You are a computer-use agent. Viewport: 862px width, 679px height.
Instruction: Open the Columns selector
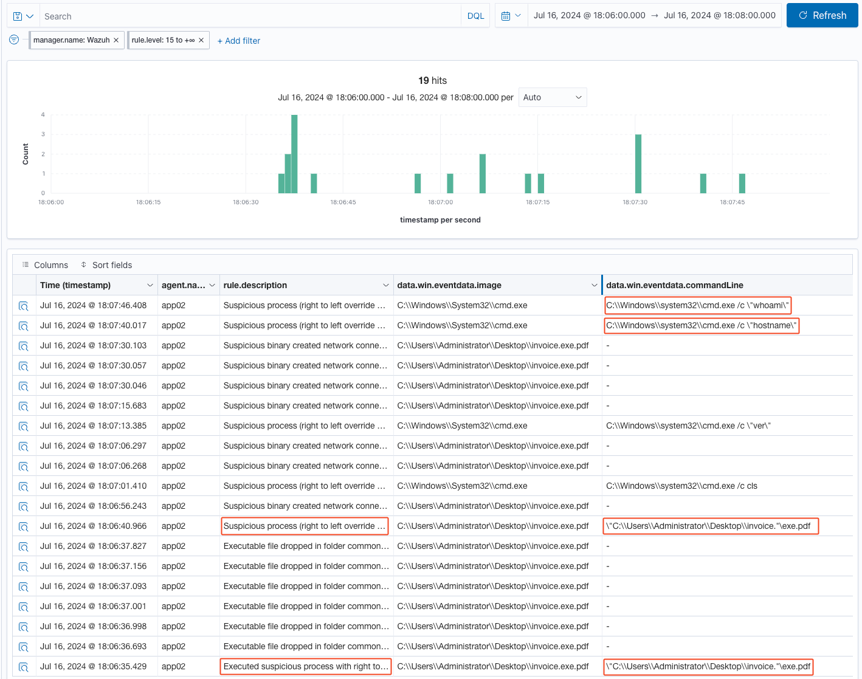[x=45, y=265]
